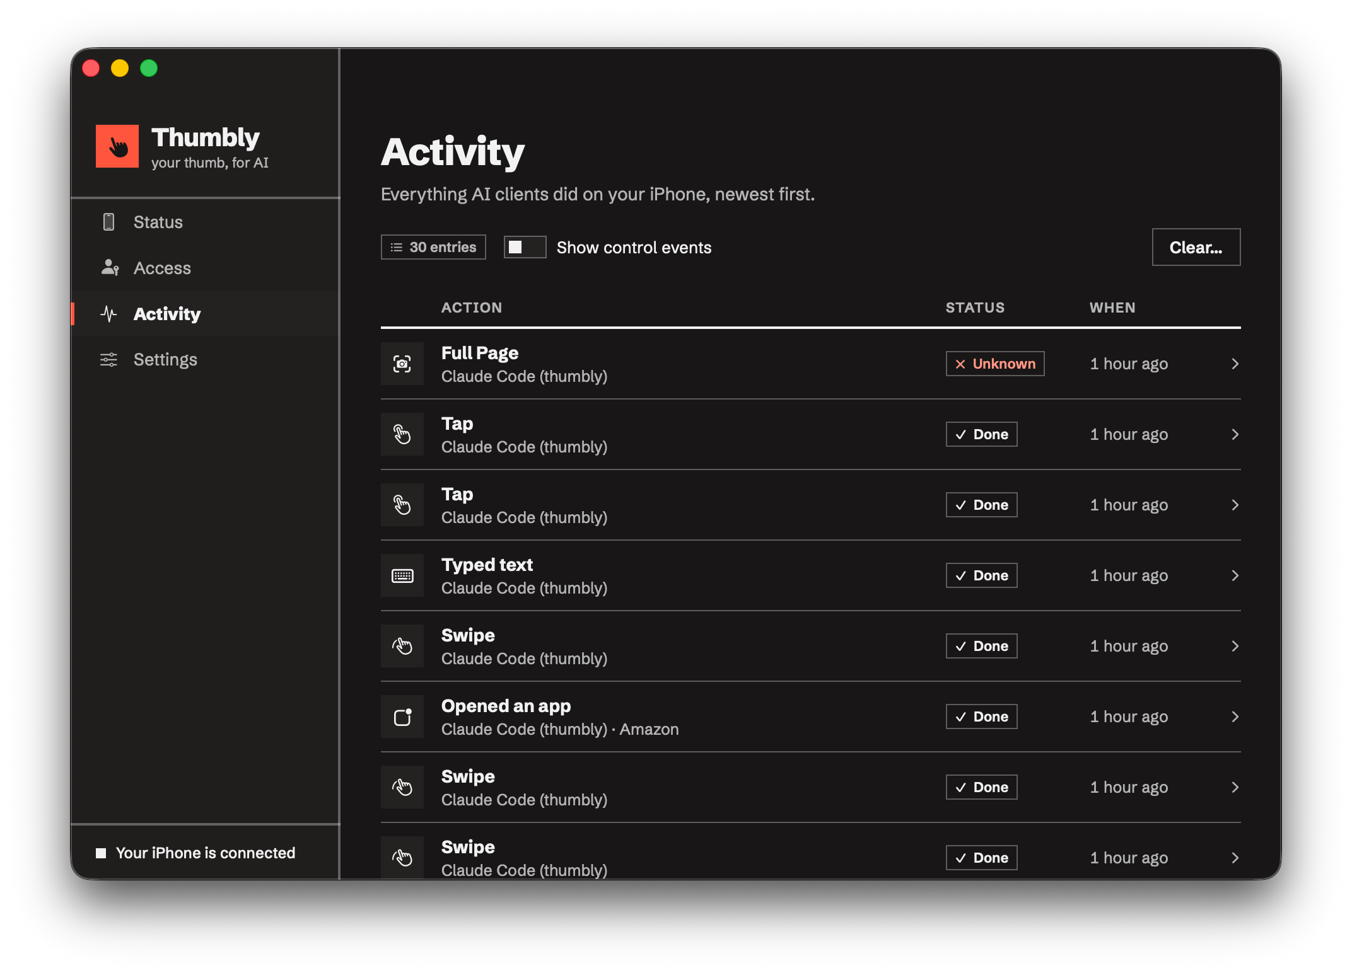Click the Typed text entry title
The height and width of the screenshot is (973, 1352).
(x=487, y=565)
